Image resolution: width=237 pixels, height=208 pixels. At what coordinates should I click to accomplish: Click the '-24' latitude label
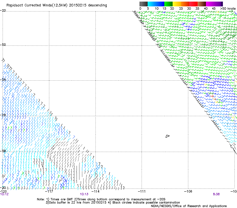[x=3, y=79]
